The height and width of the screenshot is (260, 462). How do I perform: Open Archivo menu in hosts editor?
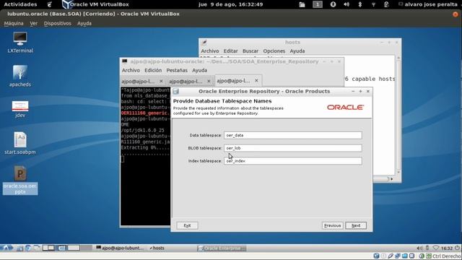tap(210, 51)
